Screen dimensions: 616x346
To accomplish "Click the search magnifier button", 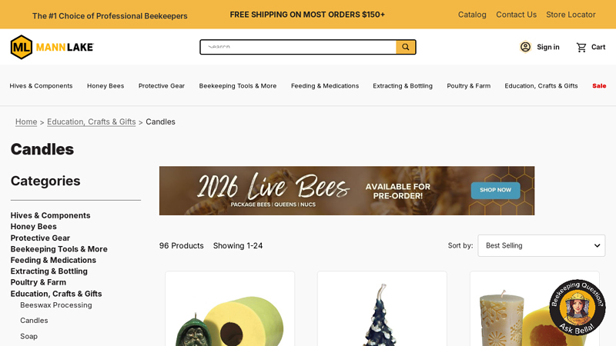I will coord(406,47).
